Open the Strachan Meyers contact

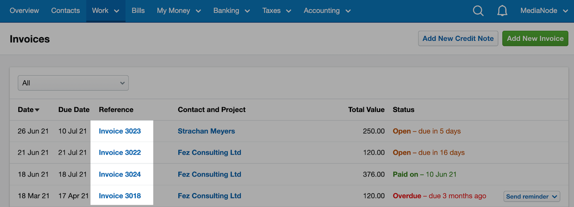pos(206,131)
